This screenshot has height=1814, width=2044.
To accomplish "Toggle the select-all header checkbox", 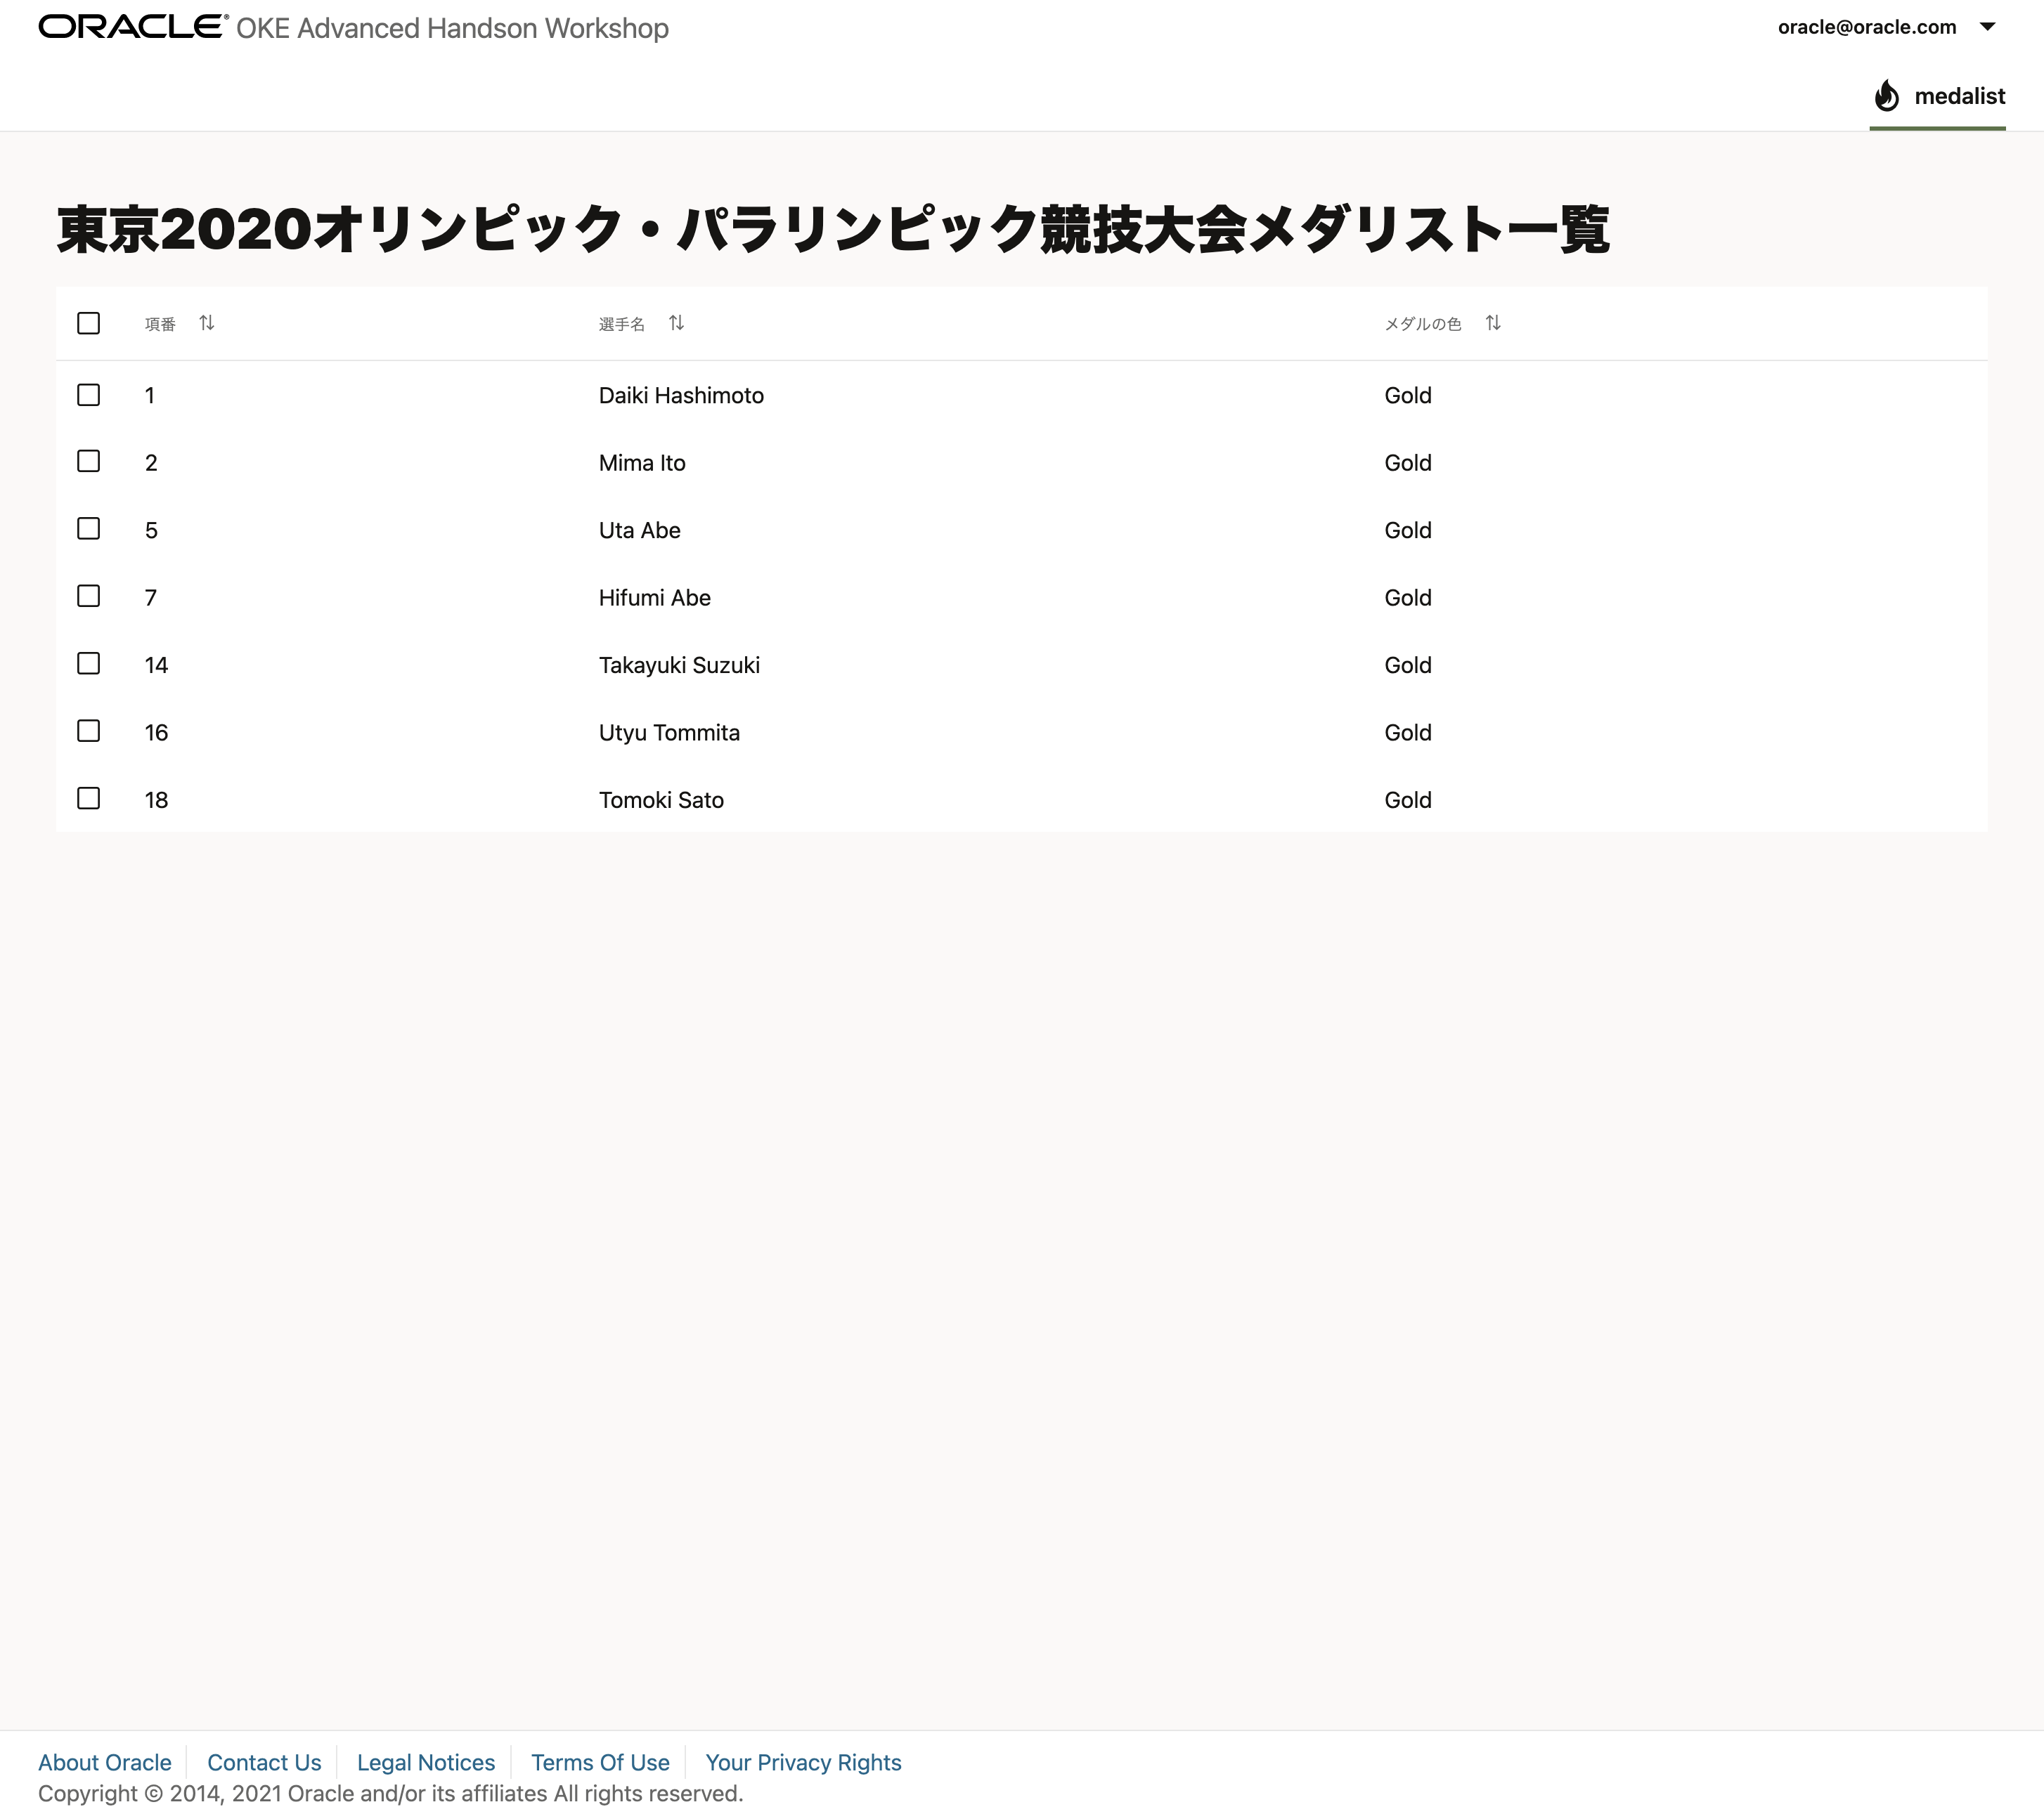I will click(x=89, y=322).
